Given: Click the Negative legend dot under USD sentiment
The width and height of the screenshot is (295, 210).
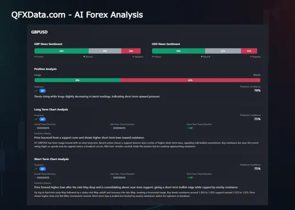Looking at the screenshot, I should pyautogui.click(x=251, y=57).
